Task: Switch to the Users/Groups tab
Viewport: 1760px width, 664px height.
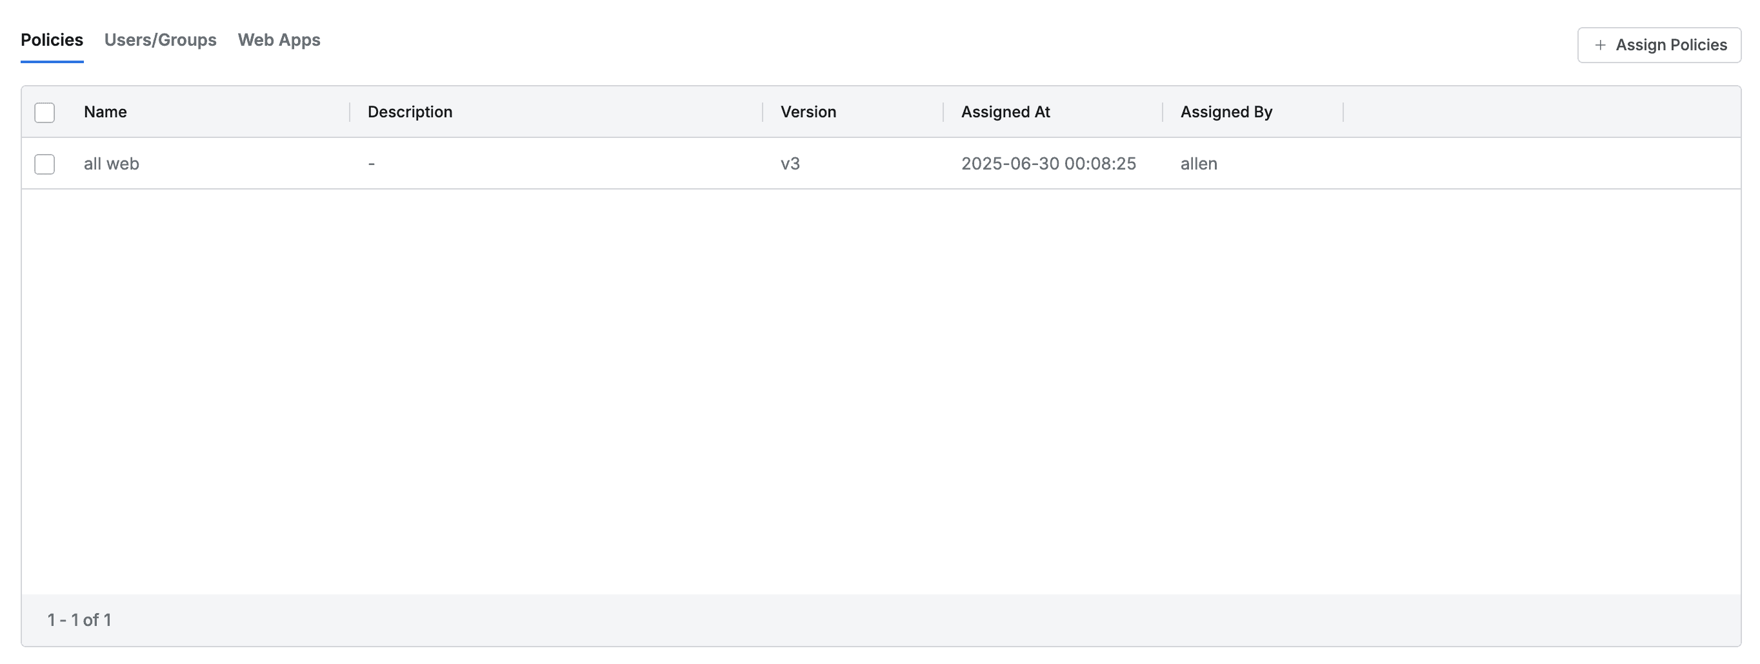Action: [x=160, y=40]
